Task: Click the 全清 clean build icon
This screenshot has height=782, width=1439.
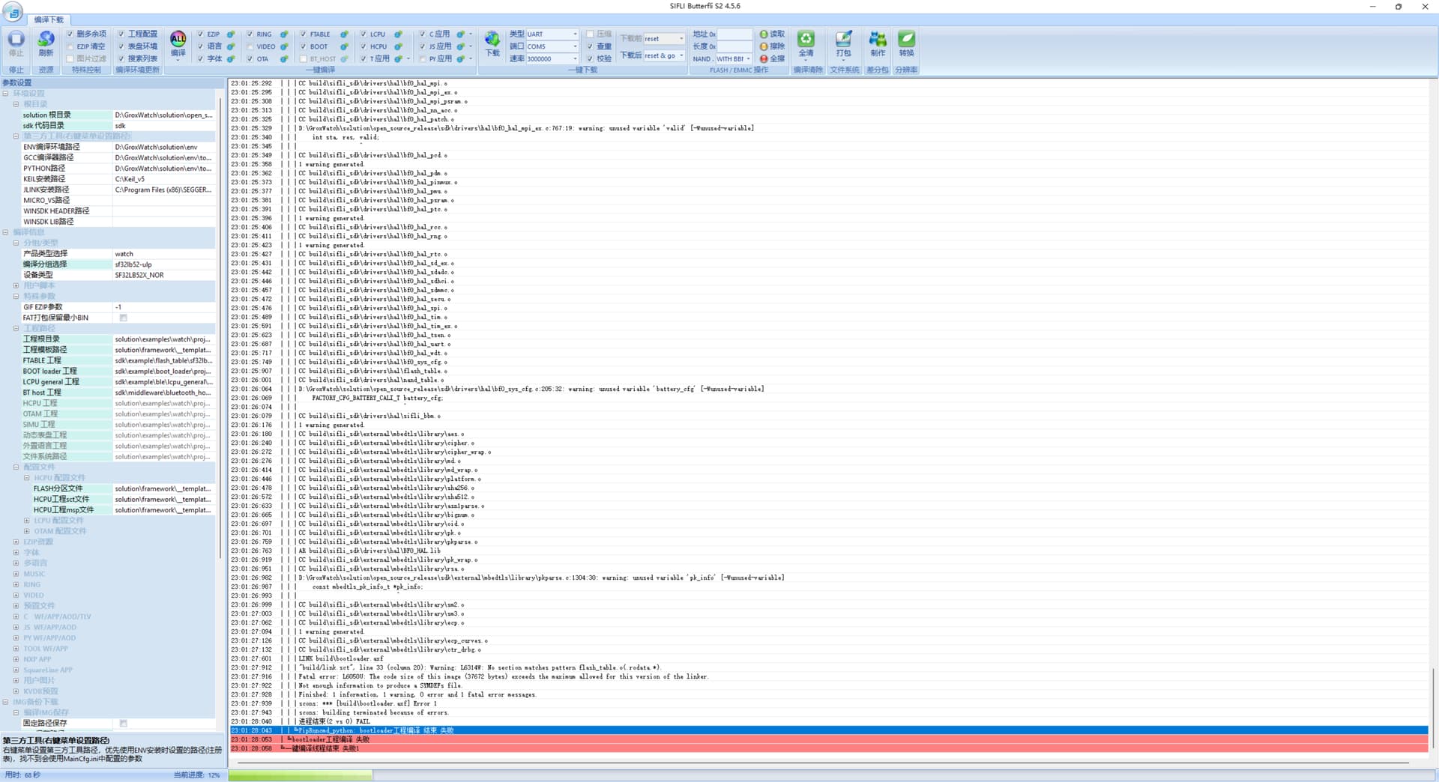Action: tap(806, 43)
